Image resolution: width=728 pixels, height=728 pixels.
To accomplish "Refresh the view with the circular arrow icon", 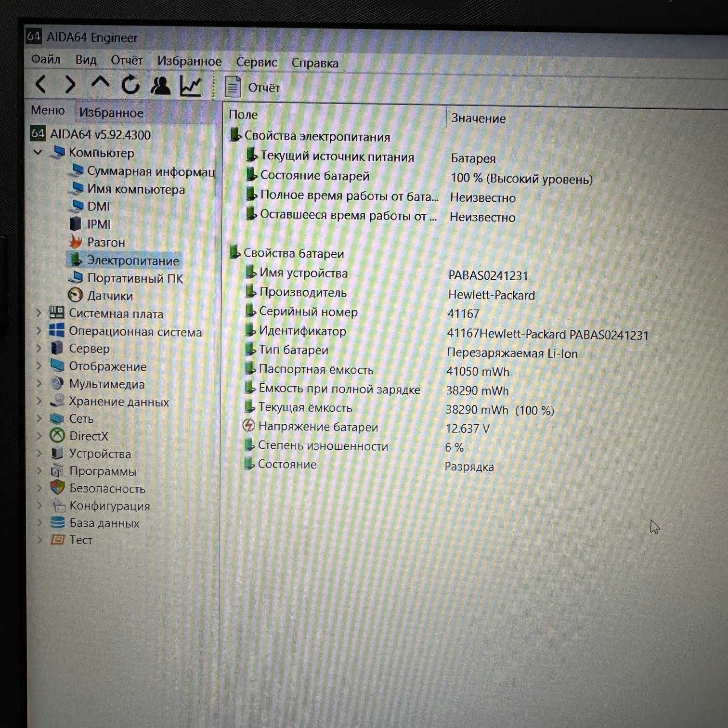I will 130,85.
